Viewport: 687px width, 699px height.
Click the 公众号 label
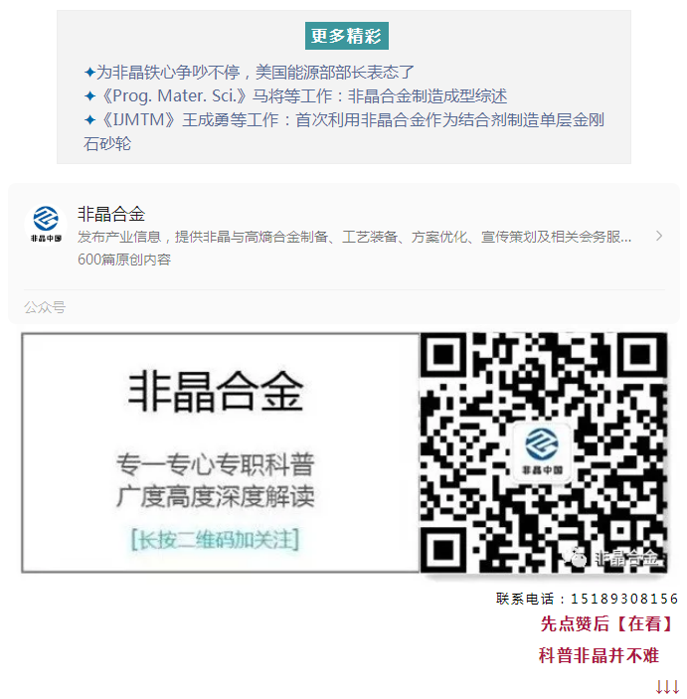[45, 307]
